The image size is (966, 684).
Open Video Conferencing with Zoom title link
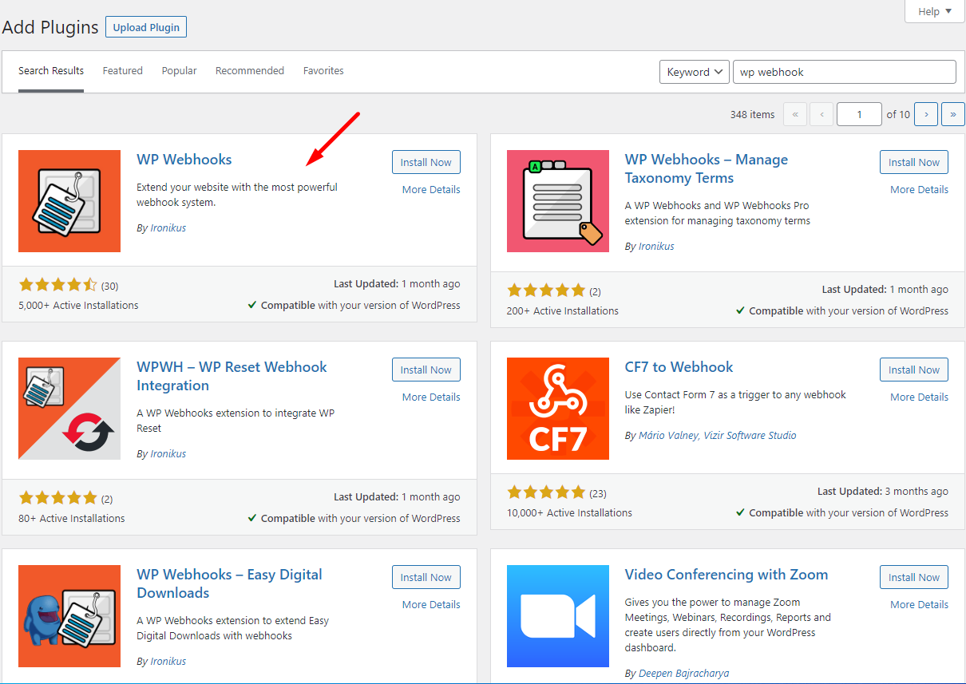[x=726, y=575]
